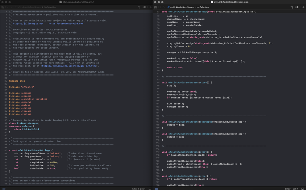Open 'No Selection' symbol menu in left window
This screenshot has height=190, width=306.
pyautogui.click(x=50, y=7)
